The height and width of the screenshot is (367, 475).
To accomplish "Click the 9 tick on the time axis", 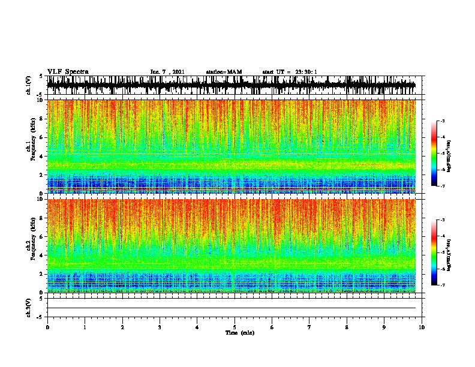I will click(384, 327).
